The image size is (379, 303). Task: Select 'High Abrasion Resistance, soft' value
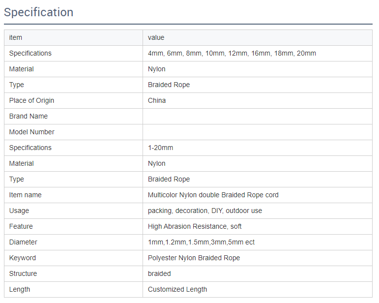point(195,226)
